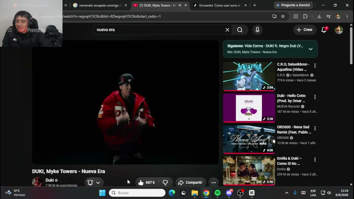This screenshot has height=199, width=354.
Task: Click Pregunta a Gemini button
Action: [x=293, y=5]
